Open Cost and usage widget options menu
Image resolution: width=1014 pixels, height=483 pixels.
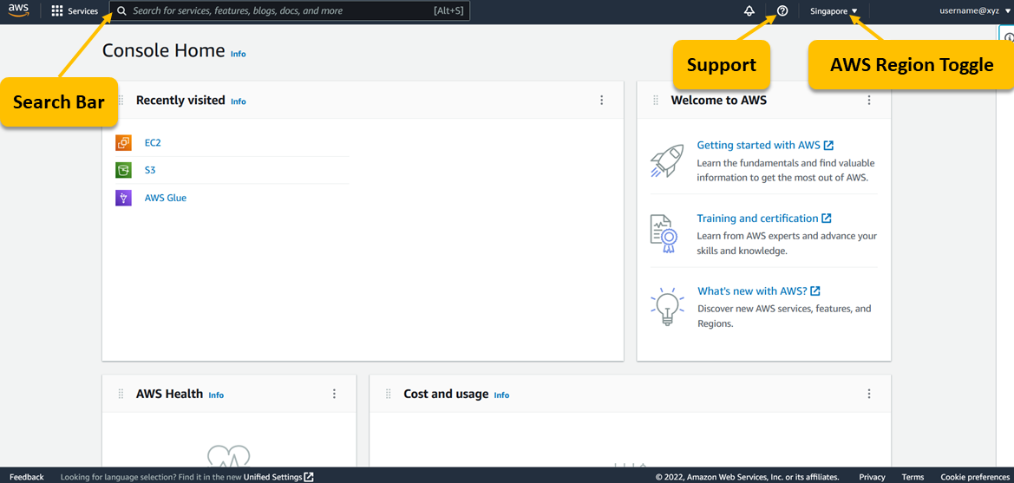pyautogui.click(x=869, y=394)
